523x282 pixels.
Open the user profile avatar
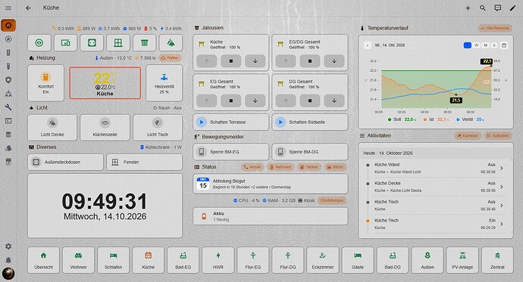[8, 274]
